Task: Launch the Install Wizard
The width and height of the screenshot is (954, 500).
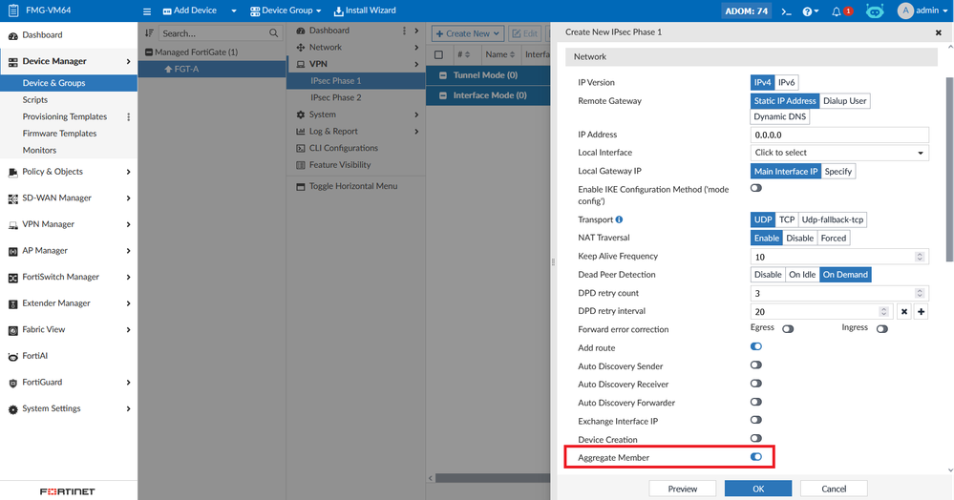Action: (365, 10)
